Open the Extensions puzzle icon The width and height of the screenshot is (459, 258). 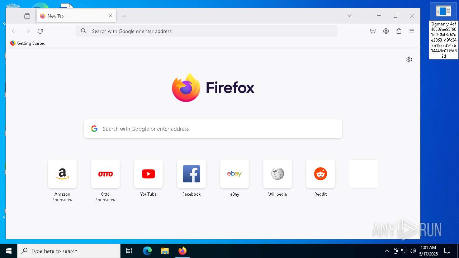click(399, 31)
